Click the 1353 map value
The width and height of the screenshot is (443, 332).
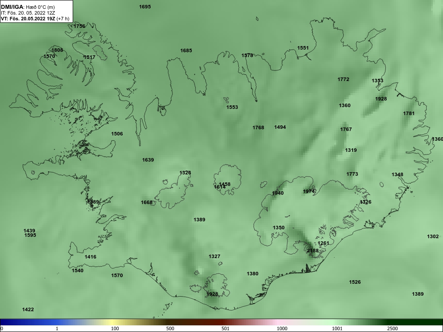[x=377, y=81]
